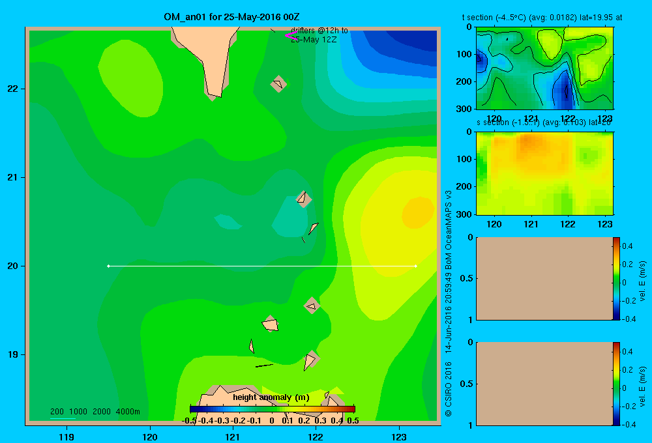
Task: Click the magenta drifter arrow marker
Action: 291,36
